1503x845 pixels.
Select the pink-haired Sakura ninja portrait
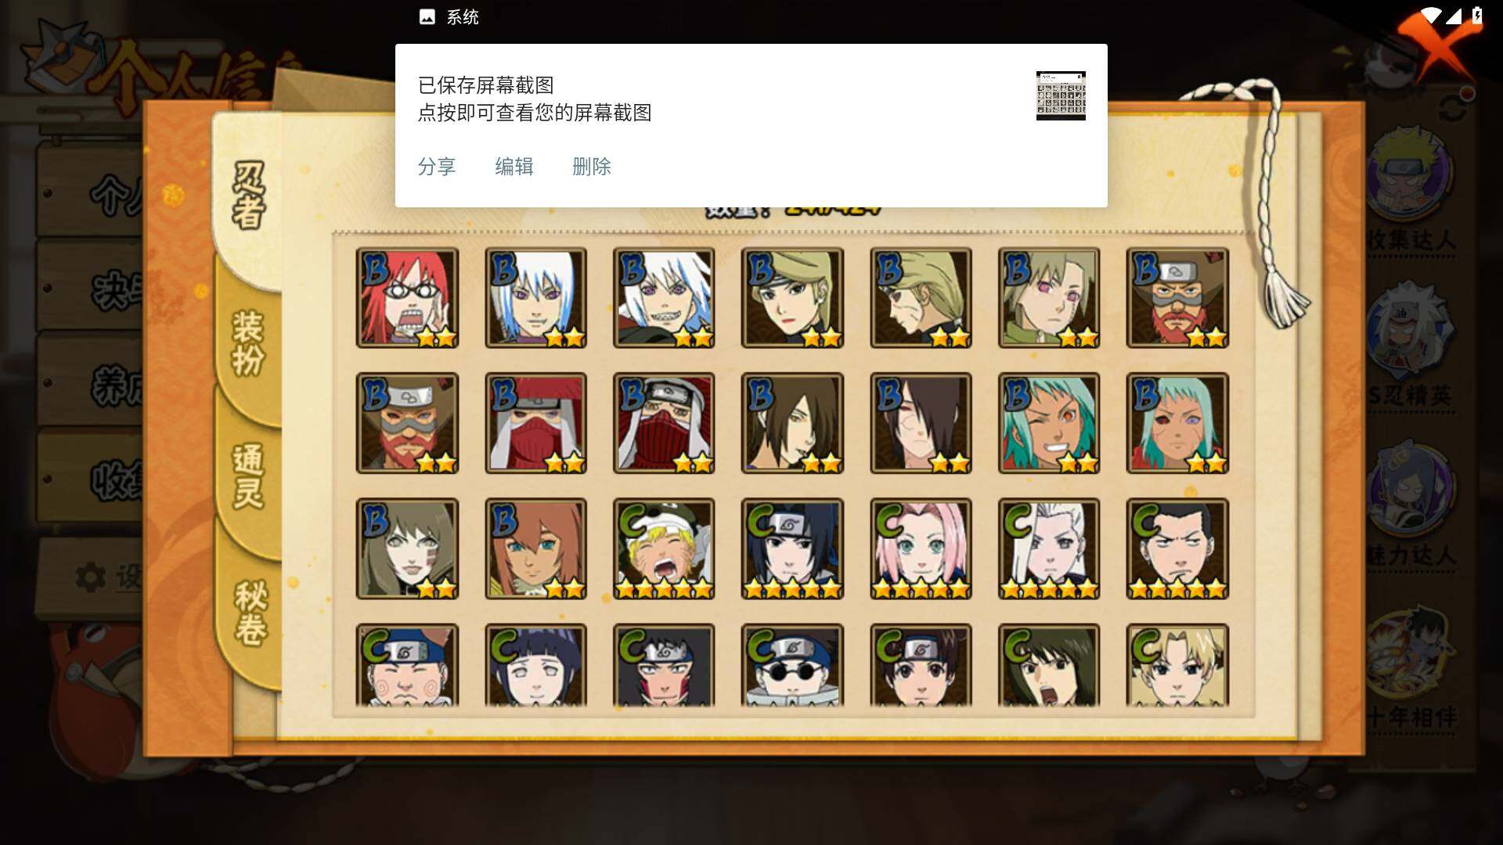pos(921,548)
